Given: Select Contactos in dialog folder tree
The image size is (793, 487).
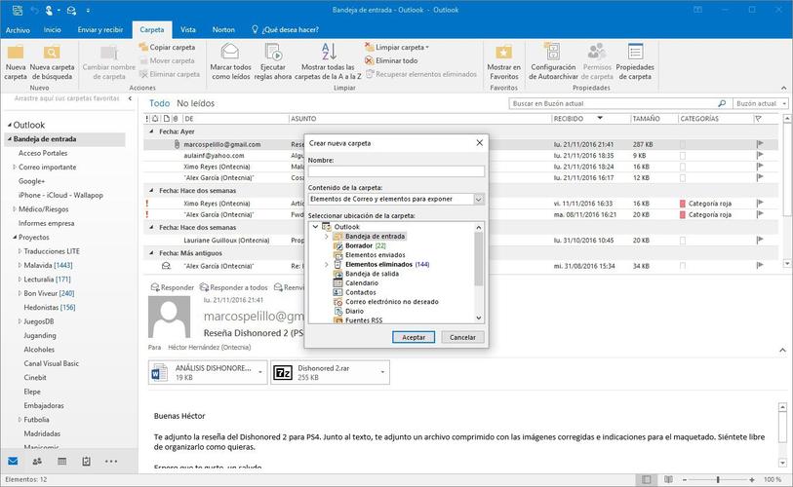Looking at the screenshot, I should click(x=361, y=292).
